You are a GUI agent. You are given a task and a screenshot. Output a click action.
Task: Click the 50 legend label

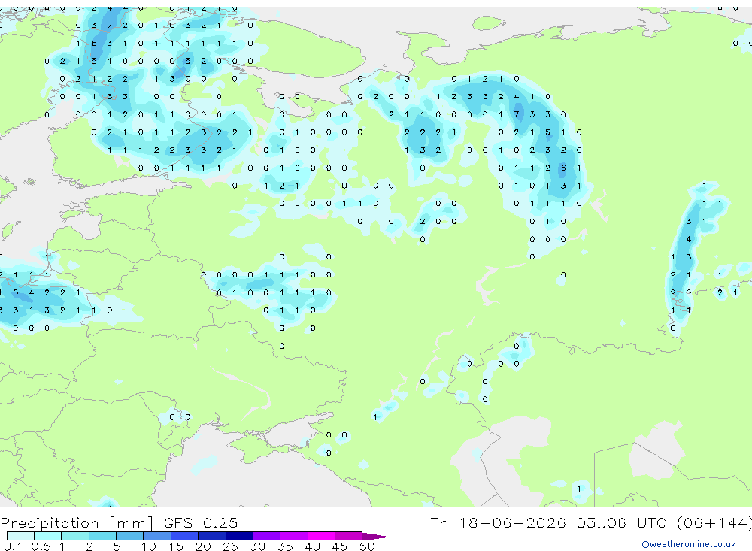pyautogui.click(x=367, y=546)
